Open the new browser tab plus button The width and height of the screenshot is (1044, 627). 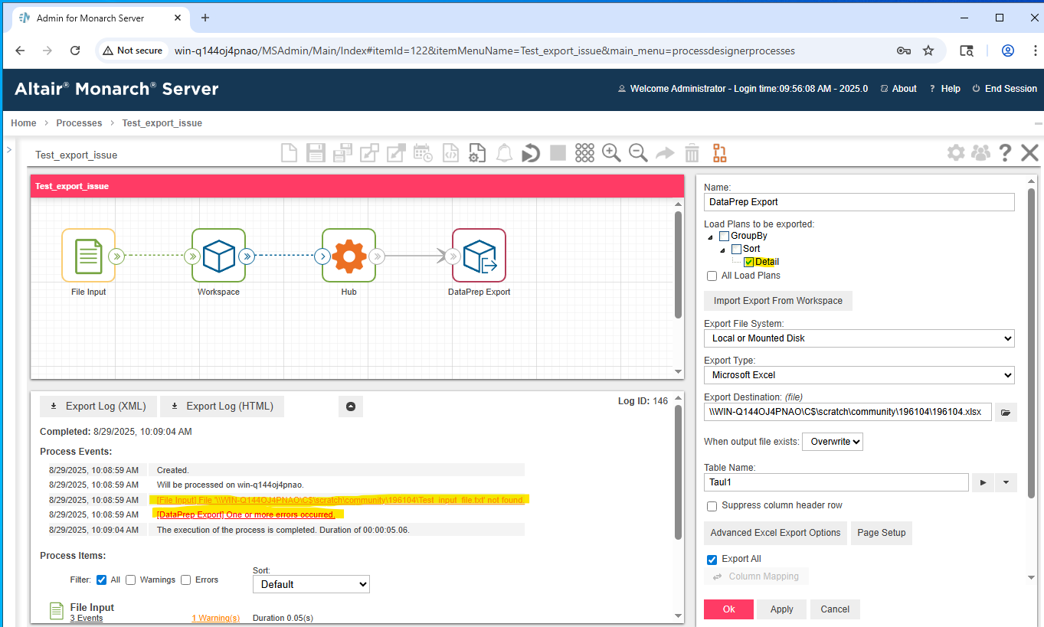point(205,18)
